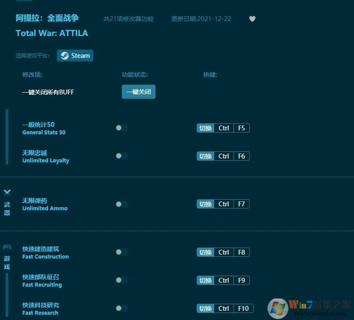Switch to the Steam platform tab
The height and width of the screenshot is (320, 354).
(x=75, y=55)
